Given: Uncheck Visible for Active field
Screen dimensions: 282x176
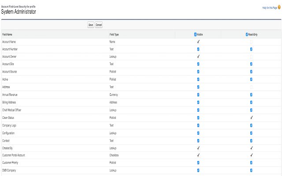Looking at the screenshot, I should coord(198,79).
